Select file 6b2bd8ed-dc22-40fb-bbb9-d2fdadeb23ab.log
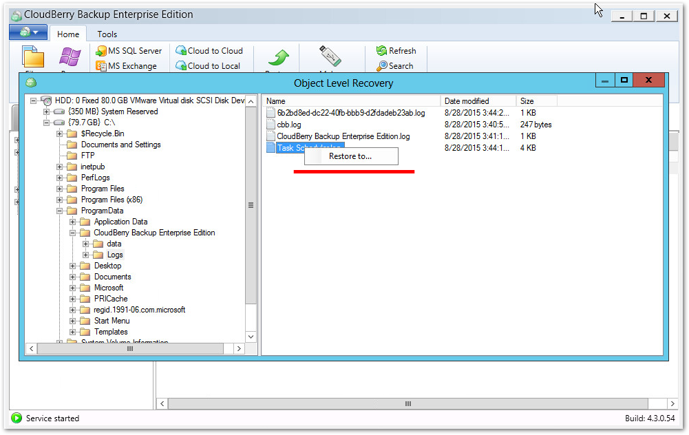Screen dimensions: 689x435 point(350,113)
